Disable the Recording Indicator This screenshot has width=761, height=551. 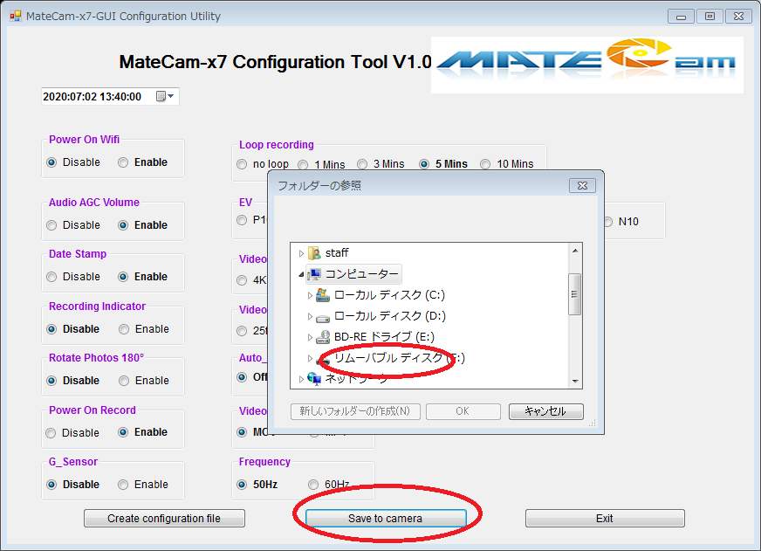51,329
